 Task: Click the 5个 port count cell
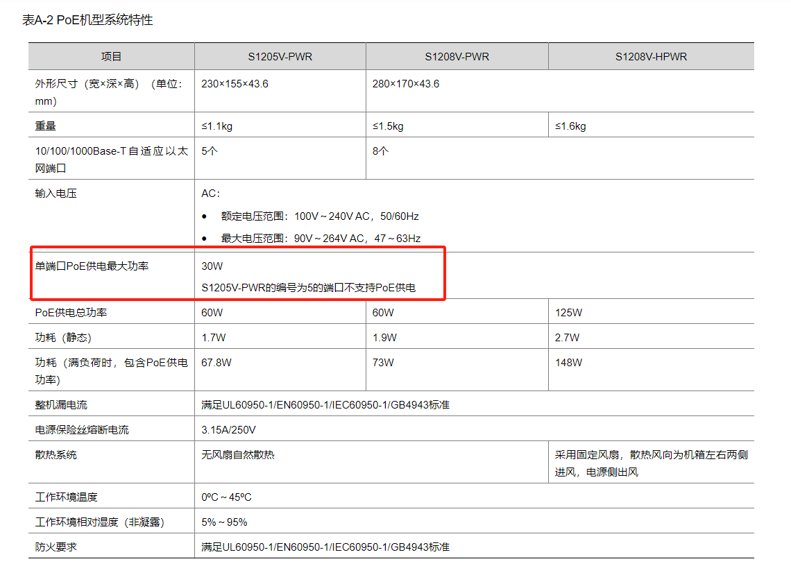[210, 151]
